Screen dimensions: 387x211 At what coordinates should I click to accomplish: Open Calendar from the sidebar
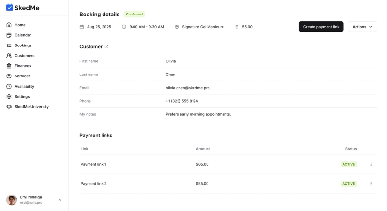[23, 35]
